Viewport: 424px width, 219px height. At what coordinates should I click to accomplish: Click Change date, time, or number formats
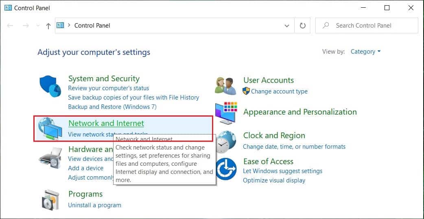[294, 147]
